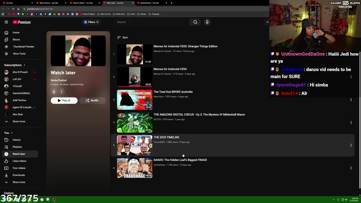
Task: Open the Stranger Things Edition video thumbnail
Action: (135, 54)
